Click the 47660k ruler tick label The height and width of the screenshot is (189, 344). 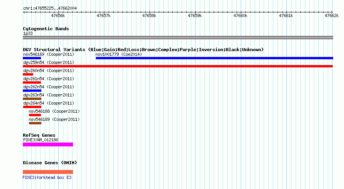240,15
